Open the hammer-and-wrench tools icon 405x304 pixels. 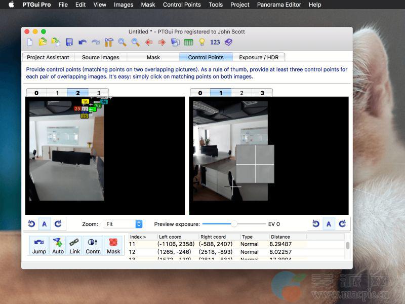109,43
